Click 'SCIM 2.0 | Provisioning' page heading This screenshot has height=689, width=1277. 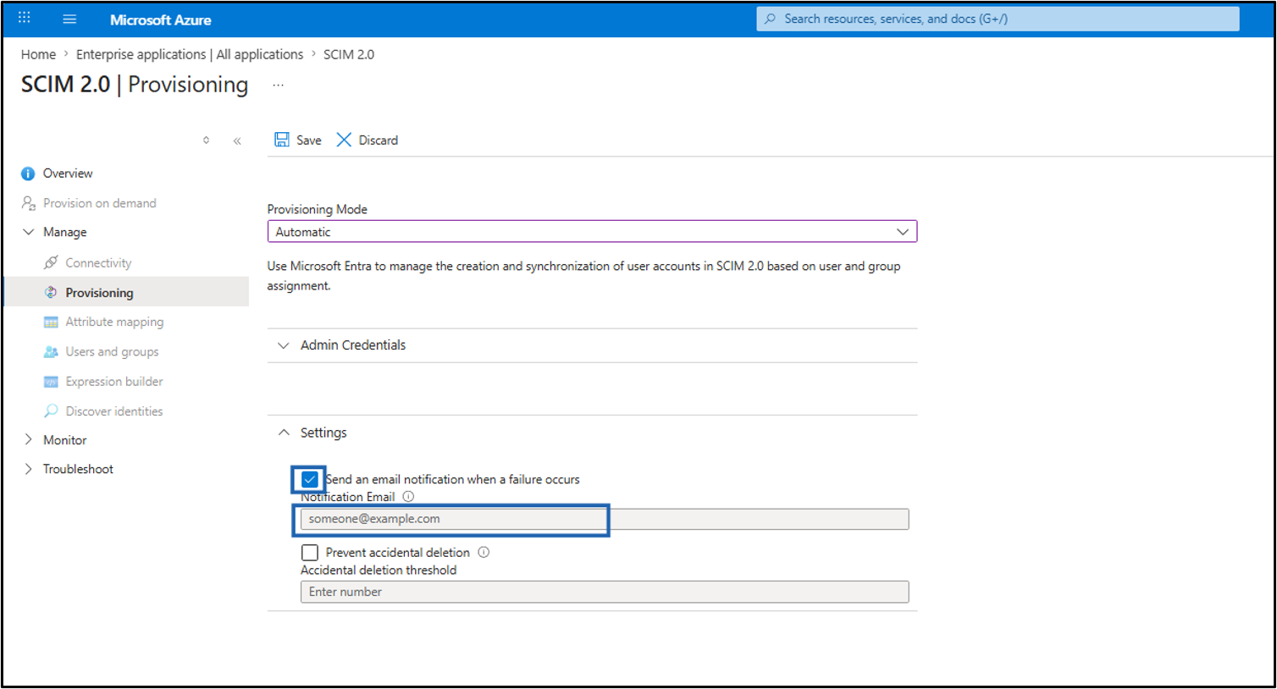135,85
